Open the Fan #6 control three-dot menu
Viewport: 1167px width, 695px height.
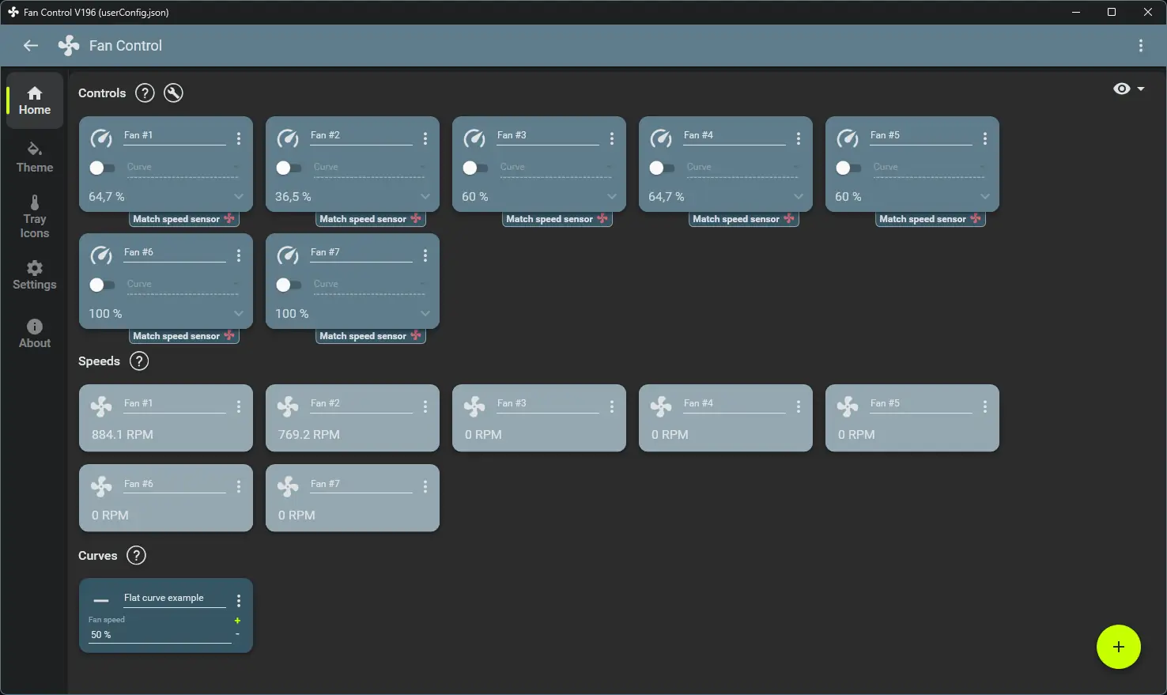click(239, 255)
